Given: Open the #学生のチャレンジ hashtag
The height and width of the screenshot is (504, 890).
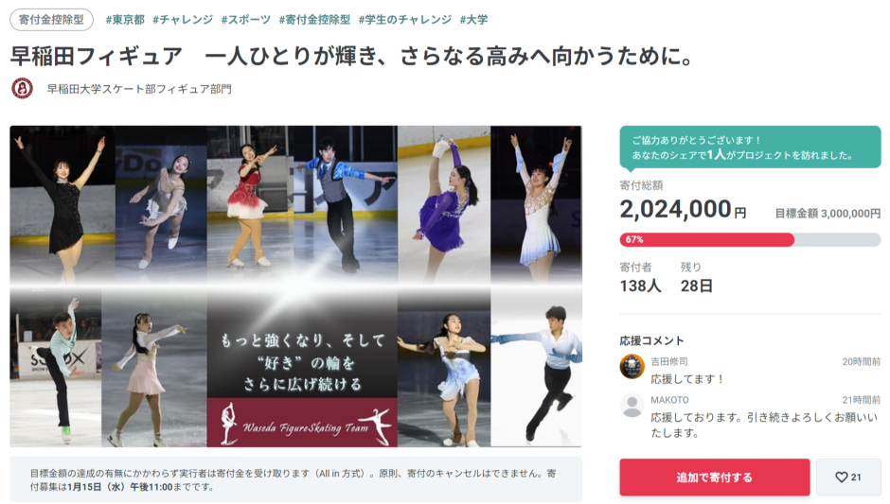Looking at the screenshot, I should [x=404, y=19].
